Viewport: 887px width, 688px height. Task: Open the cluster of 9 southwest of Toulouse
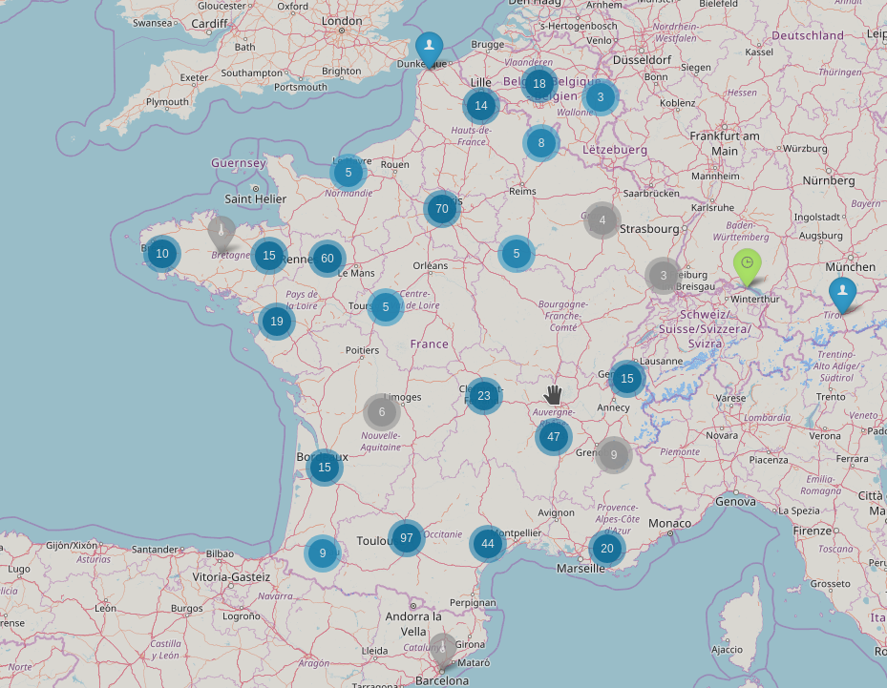tap(323, 552)
